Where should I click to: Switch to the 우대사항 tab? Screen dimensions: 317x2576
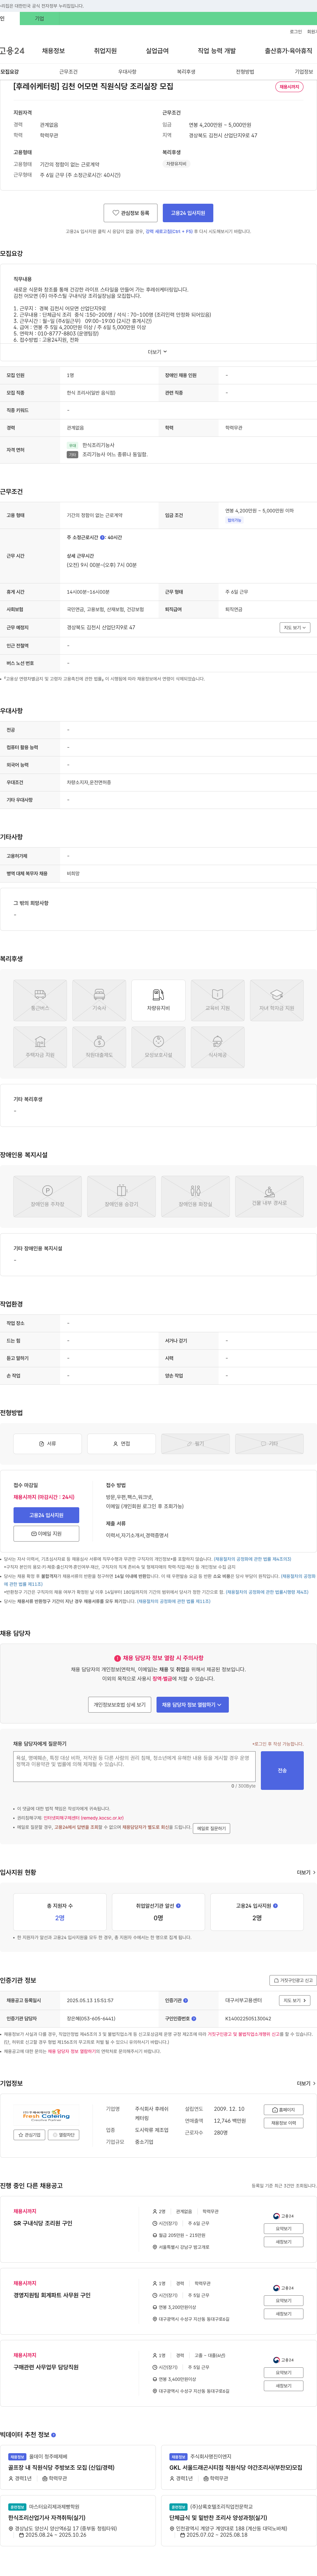pyautogui.click(x=127, y=72)
